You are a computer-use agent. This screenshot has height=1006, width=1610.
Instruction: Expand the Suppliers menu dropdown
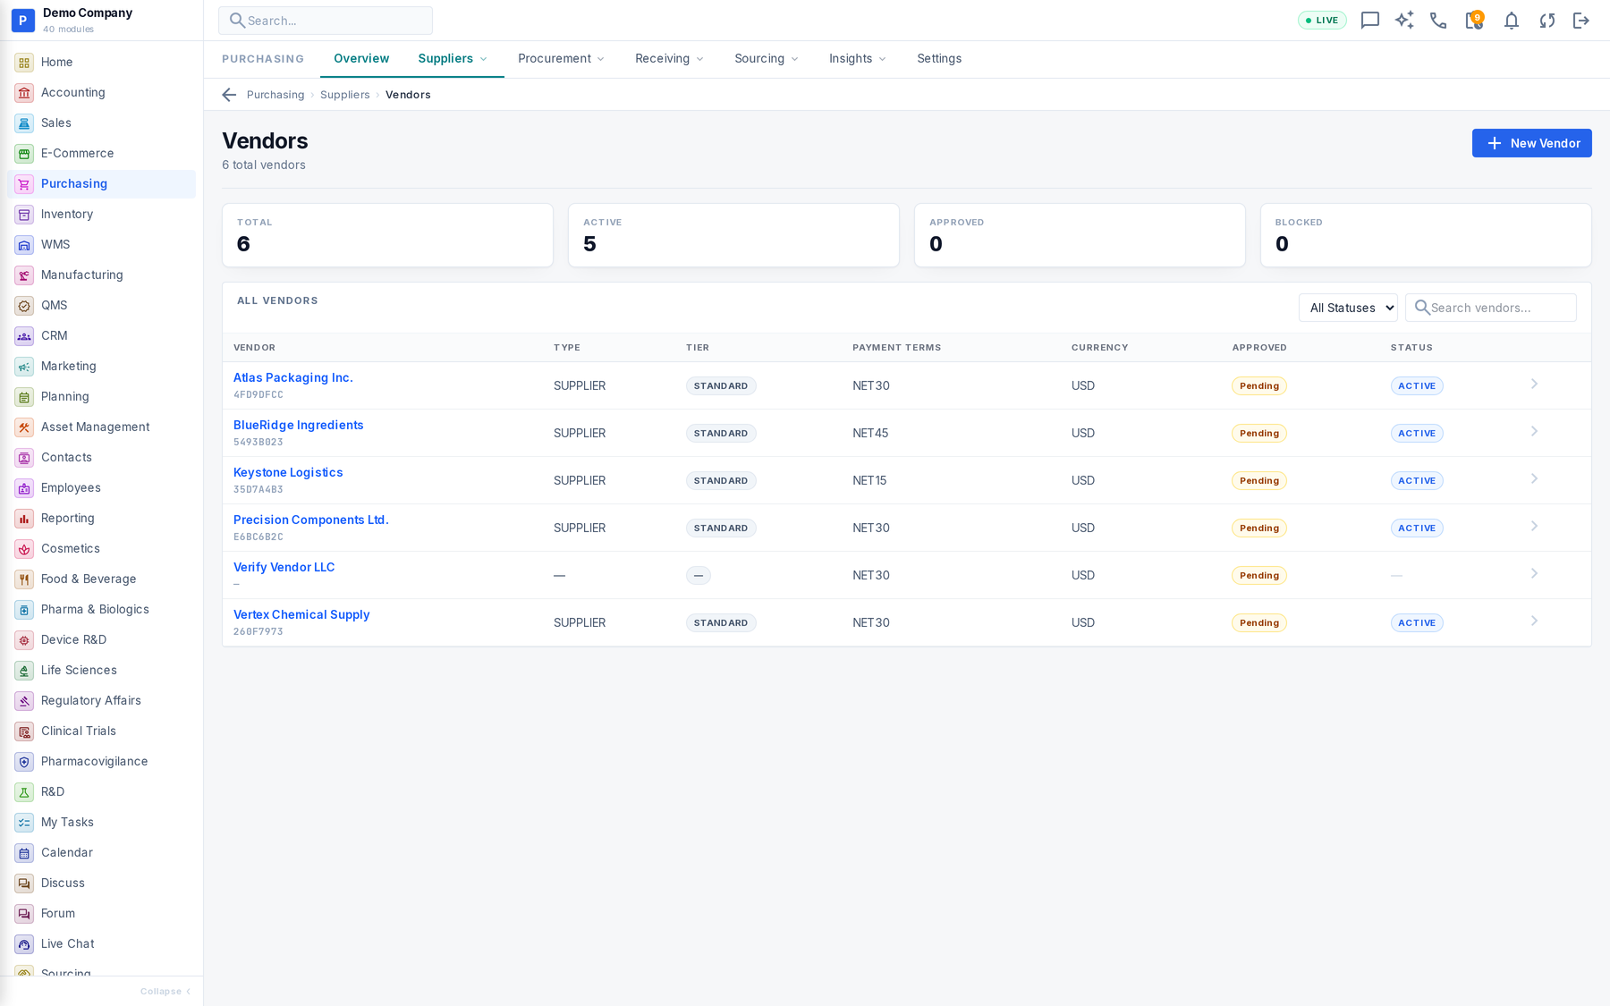[453, 58]
